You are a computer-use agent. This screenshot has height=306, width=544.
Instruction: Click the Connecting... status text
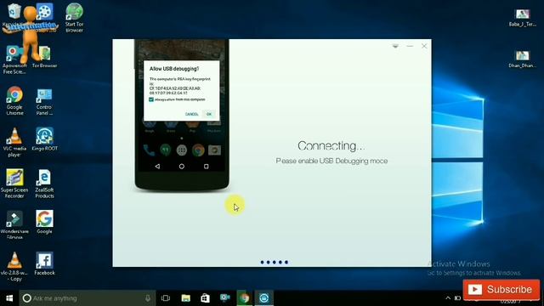[331, 145]
